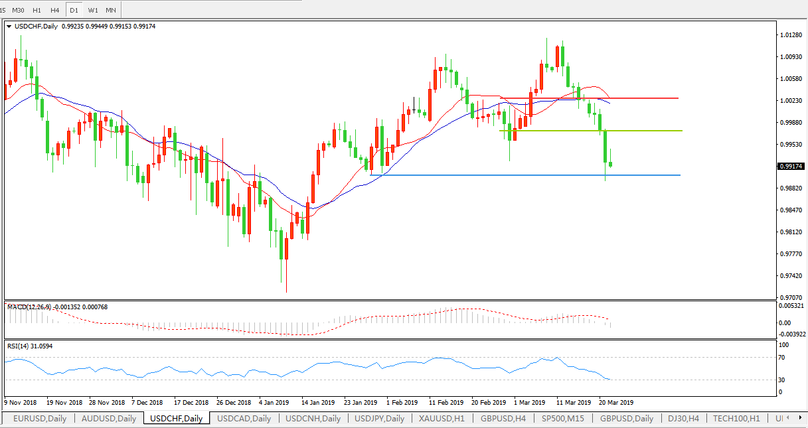Open the EURUSD,Daily chart tab
The width and height of the screenshot is (808, 428).
[x=39, y=418]
